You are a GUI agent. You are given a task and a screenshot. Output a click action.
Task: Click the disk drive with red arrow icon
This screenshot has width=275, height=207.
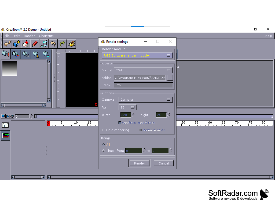pyautogui.click(x=25, y=44)
